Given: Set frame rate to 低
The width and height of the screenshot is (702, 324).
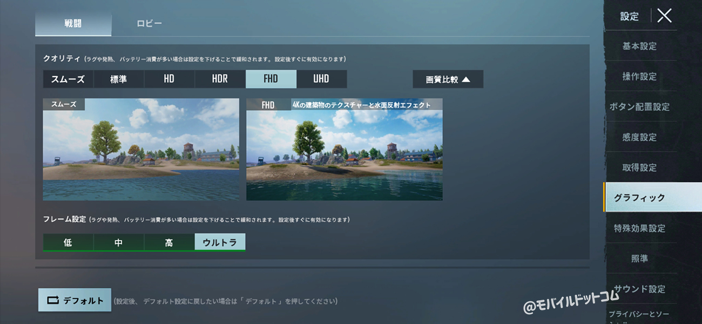Looking at the screenshot, I should tap(68, 242).
